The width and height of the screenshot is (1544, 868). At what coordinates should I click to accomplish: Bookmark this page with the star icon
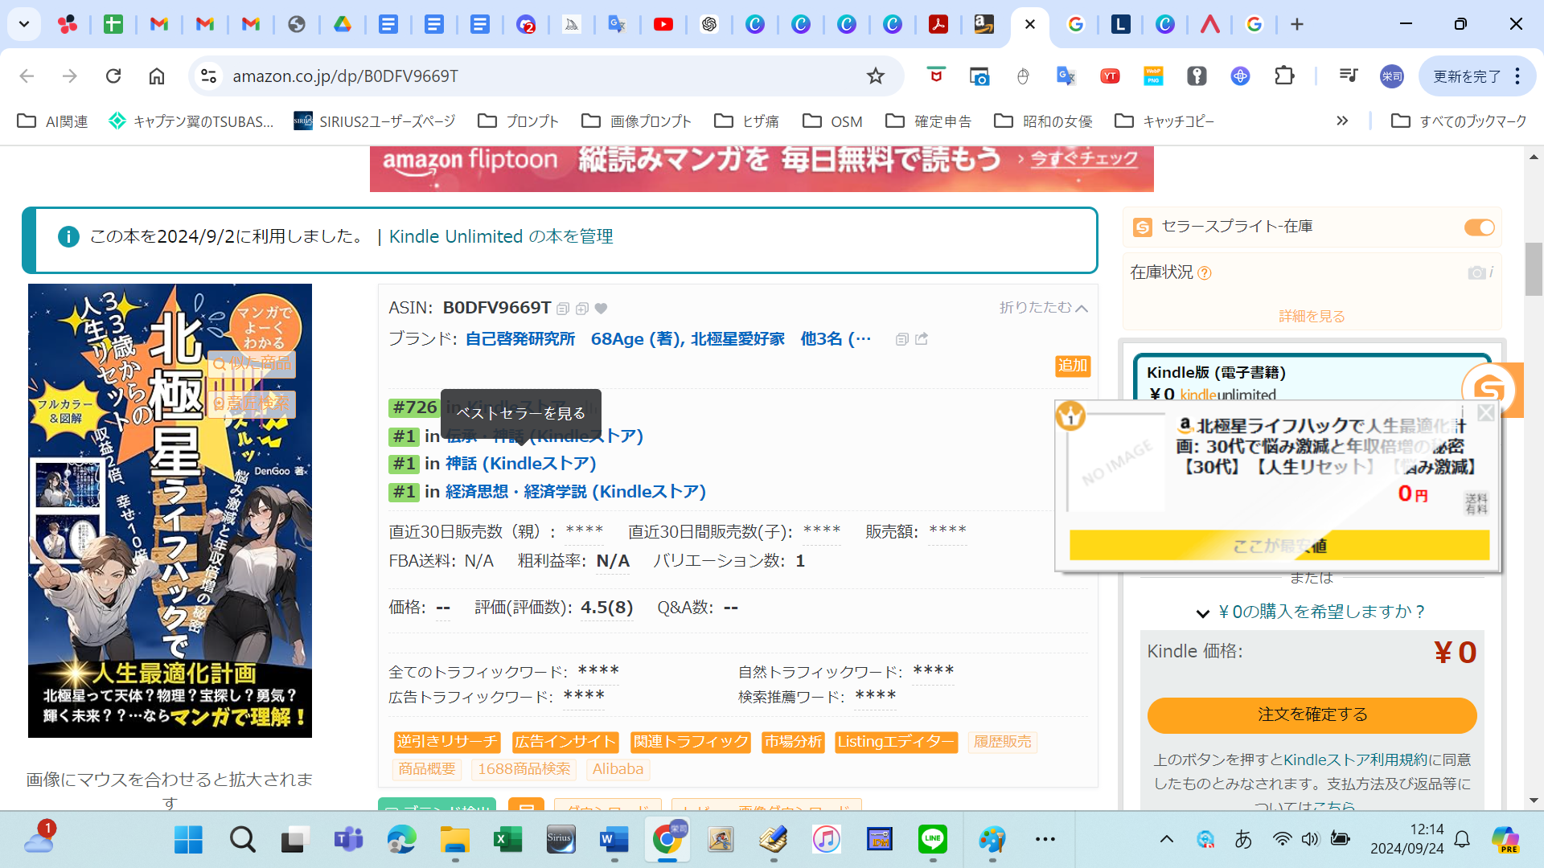876,76
